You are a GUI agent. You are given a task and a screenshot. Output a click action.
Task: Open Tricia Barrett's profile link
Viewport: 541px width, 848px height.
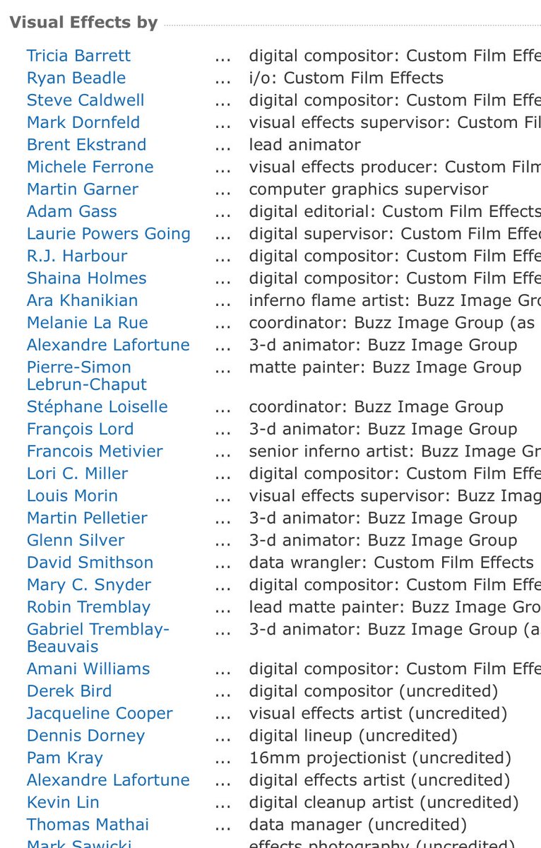(x=78, y=56)
